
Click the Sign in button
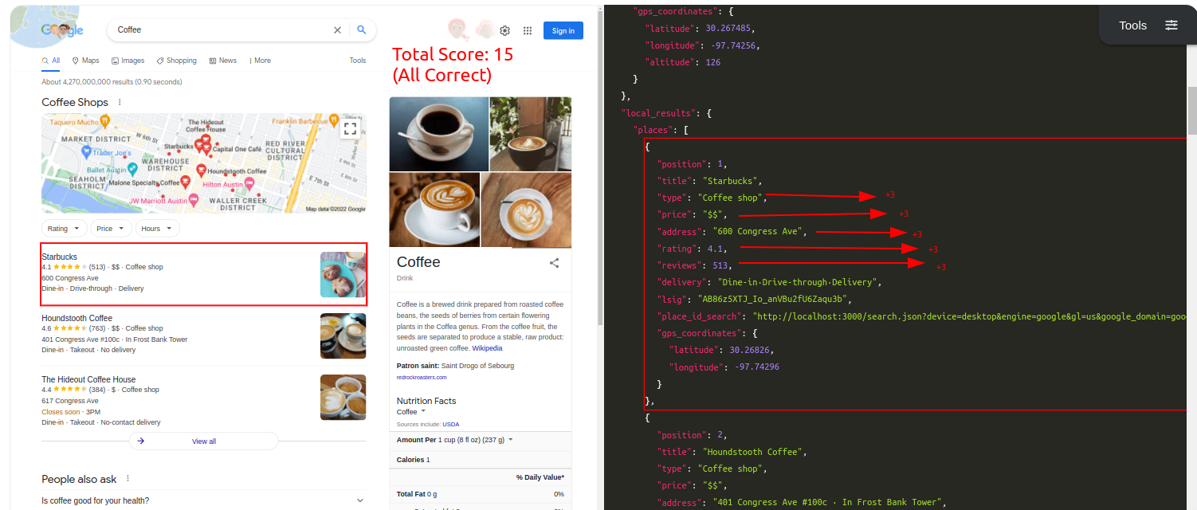point(563,30)
